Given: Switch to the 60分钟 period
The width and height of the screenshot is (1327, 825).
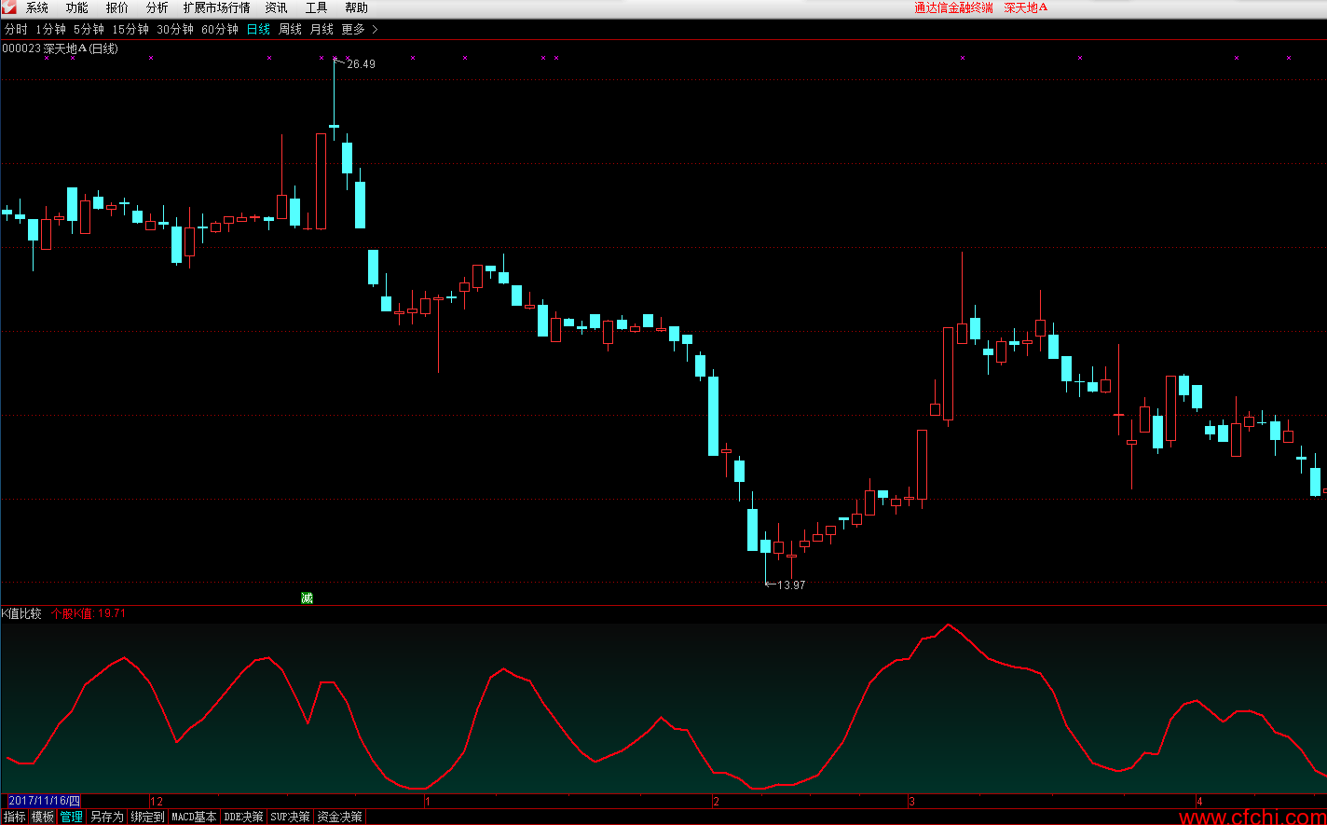Looking at the screenshot, I should coord(220,29).
